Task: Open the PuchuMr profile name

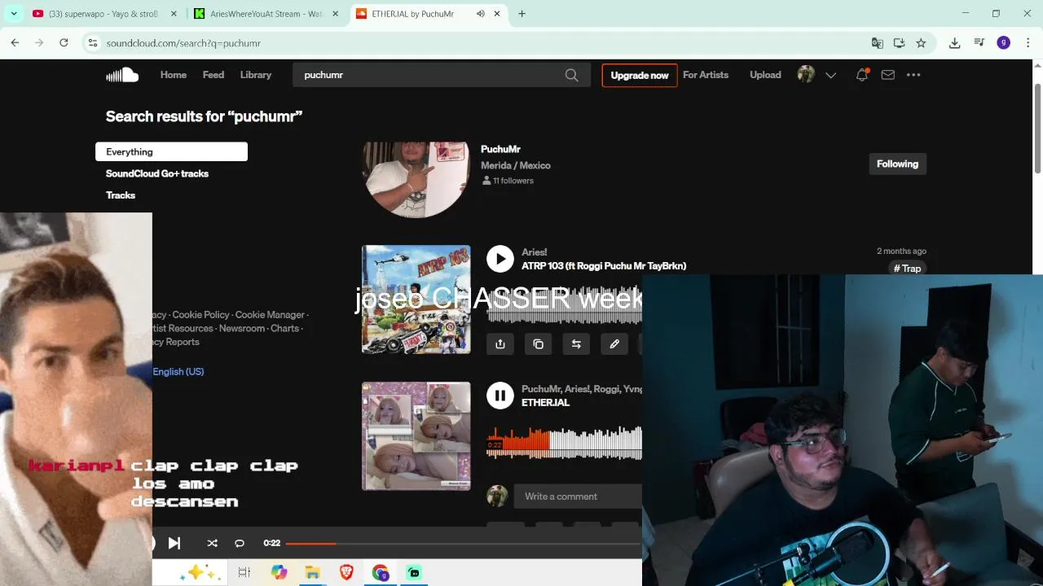Action: pyautogui.click(x=500, y=149)
